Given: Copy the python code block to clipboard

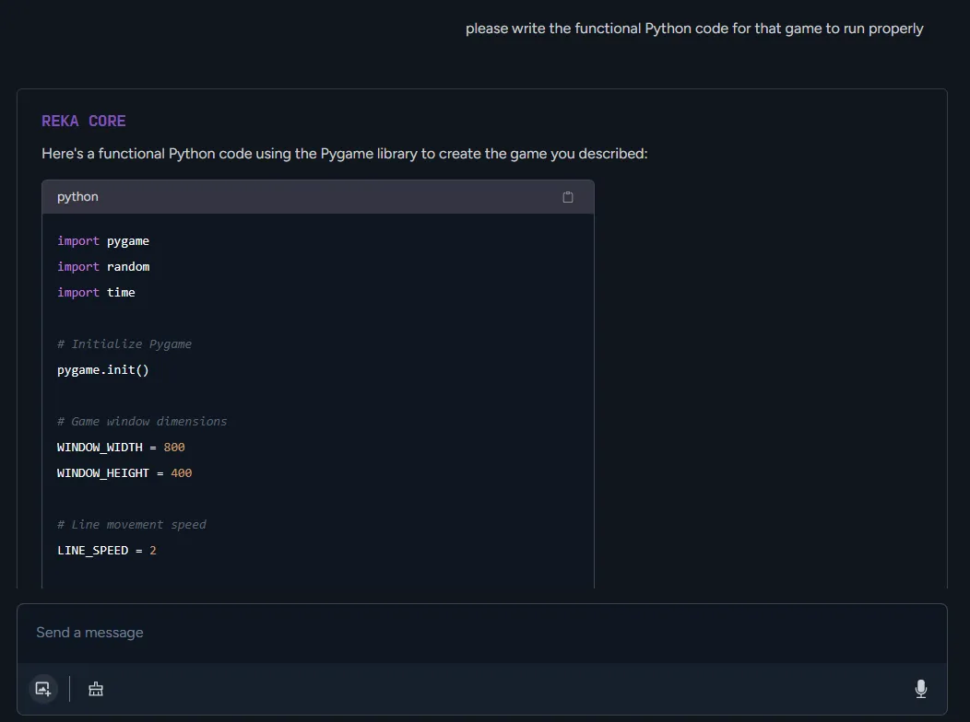Looking at the screenshot, I should coord(567,197).
